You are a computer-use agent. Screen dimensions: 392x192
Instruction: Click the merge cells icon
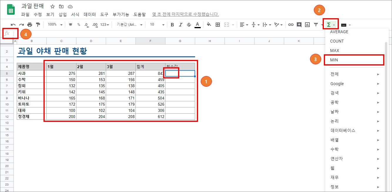click(227, 25)
